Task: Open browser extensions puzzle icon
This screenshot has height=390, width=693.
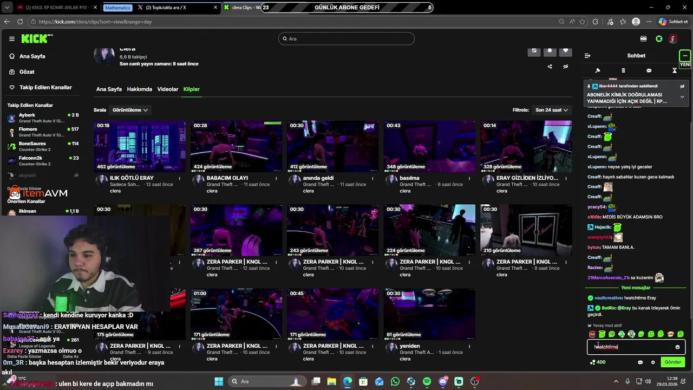Action: [596, 22]
